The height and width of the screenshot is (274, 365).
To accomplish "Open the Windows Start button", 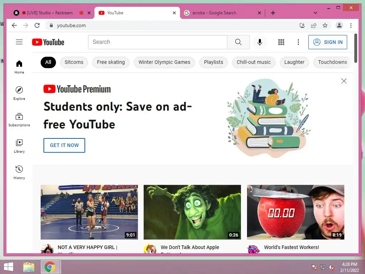I will (9, 267).
